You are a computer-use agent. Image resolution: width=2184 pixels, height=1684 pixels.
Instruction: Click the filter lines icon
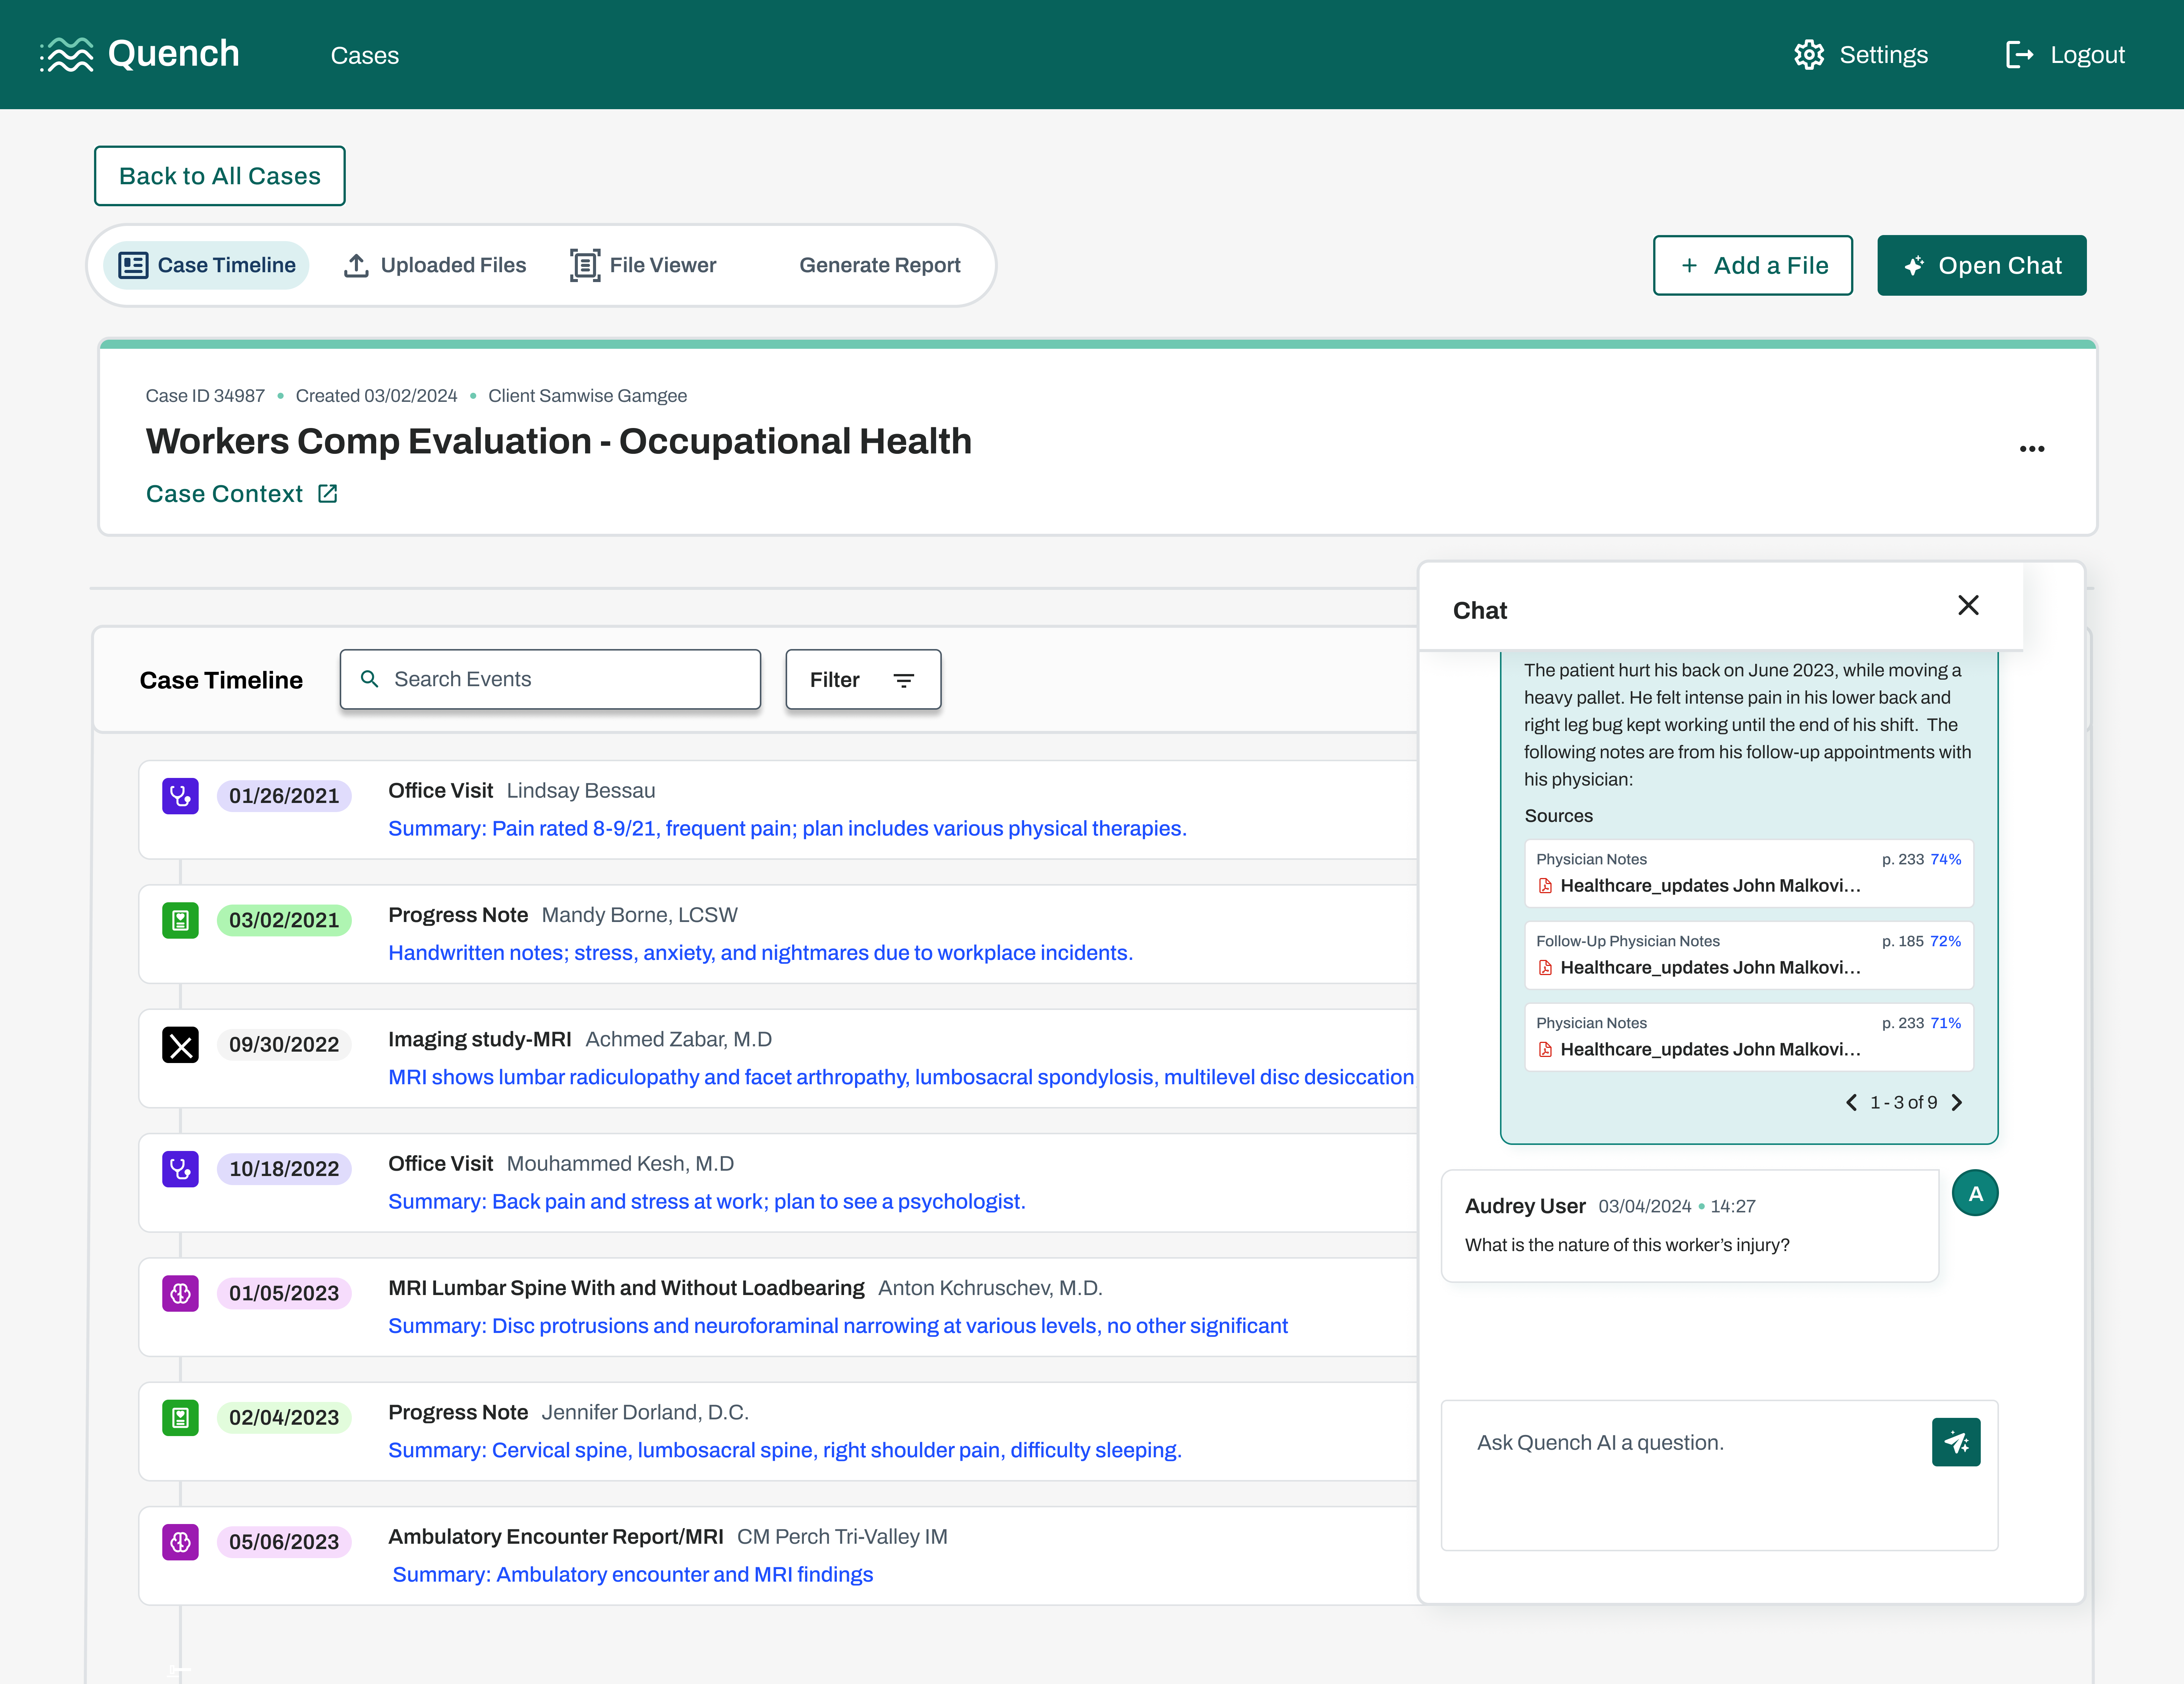click(x=903, y=680)
